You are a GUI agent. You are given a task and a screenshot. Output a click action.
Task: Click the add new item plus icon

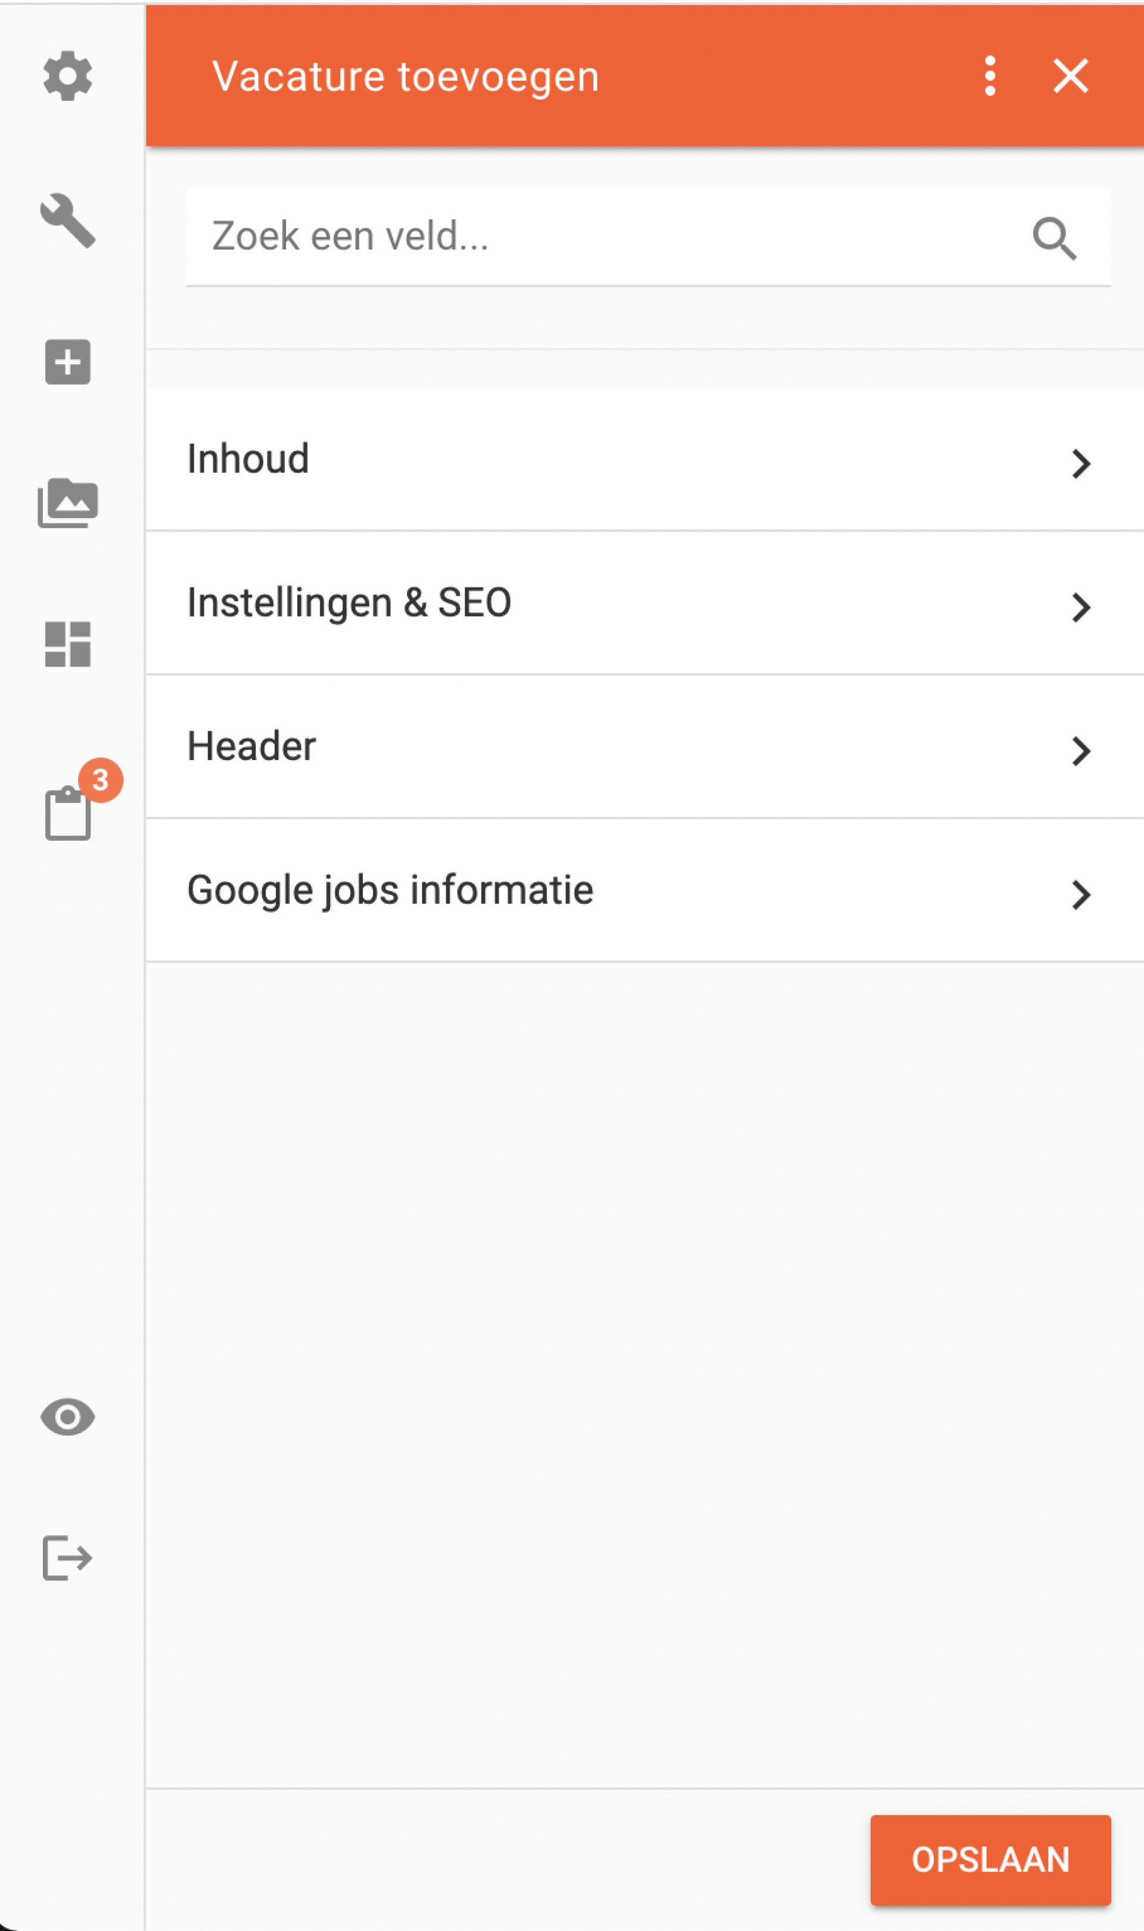point(68,362)
